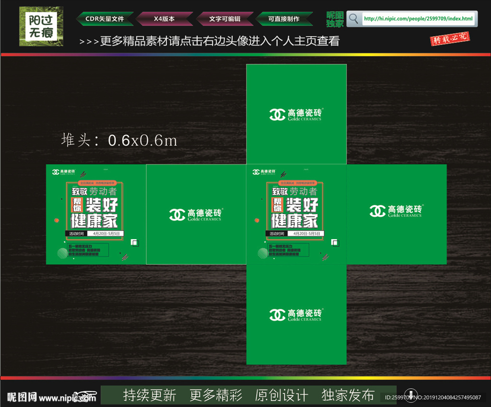Click the 高德瓷砖 logo on the bottom green panel
The height and width of the screenshot is (407, 491).
click(x=296, y=315)
